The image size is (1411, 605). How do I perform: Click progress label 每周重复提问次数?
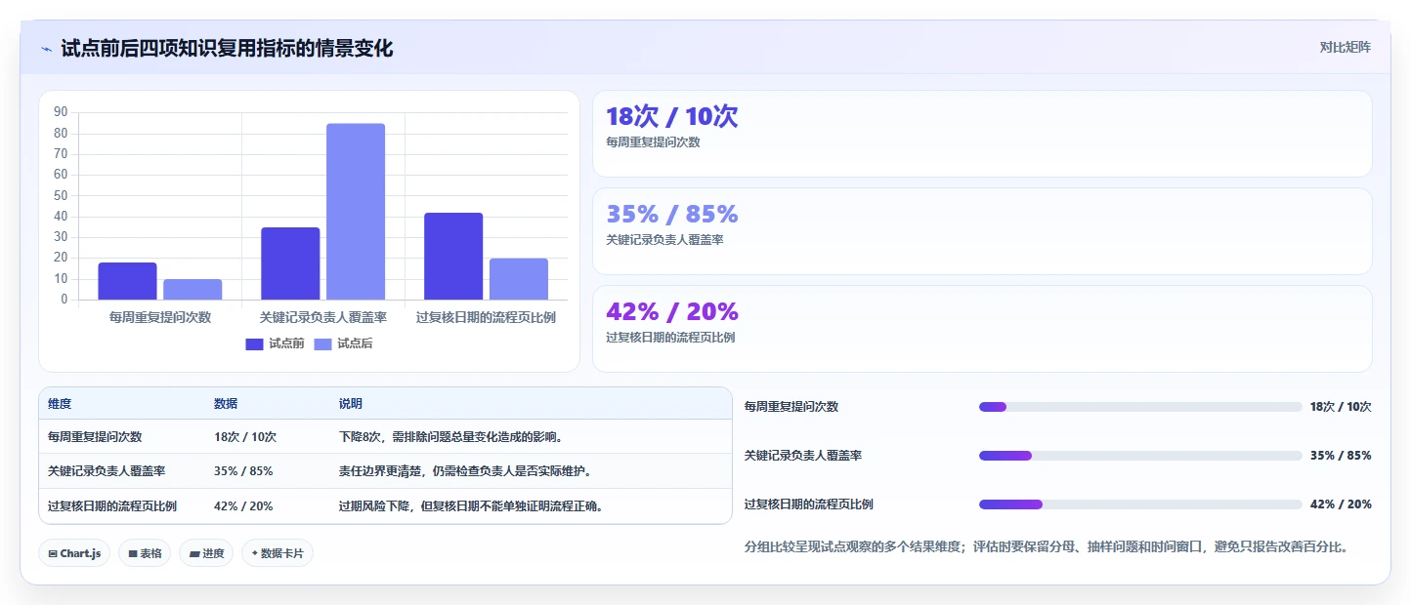click(791, 407)
